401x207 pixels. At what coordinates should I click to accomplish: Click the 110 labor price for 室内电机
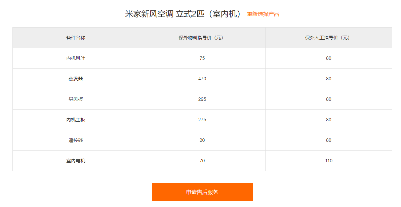327,161
